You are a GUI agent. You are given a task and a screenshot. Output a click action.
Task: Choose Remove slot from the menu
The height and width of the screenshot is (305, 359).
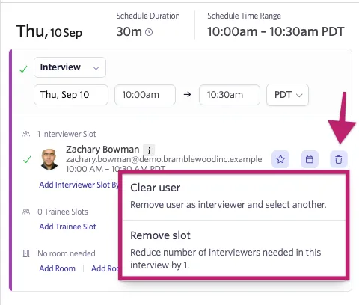pos(234,248)
